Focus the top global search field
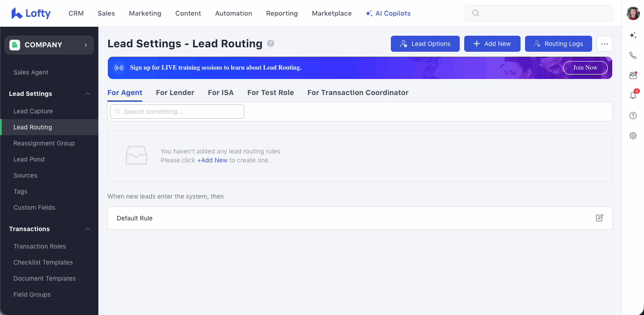The height and width of the screenshot is (315, 644). pos(539,13)
